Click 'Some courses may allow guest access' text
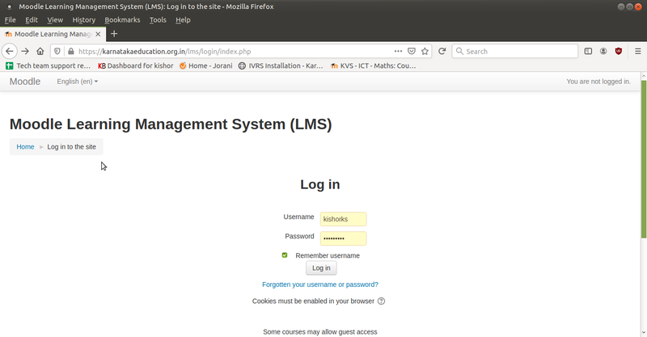The image size is (647, 337). pyautogui.click(x=320, y=332)
